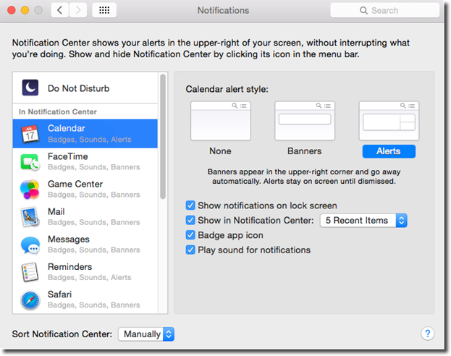Go forward with the right arrow button
This screenshot has width=451, height=356.
tap(78, 10)
